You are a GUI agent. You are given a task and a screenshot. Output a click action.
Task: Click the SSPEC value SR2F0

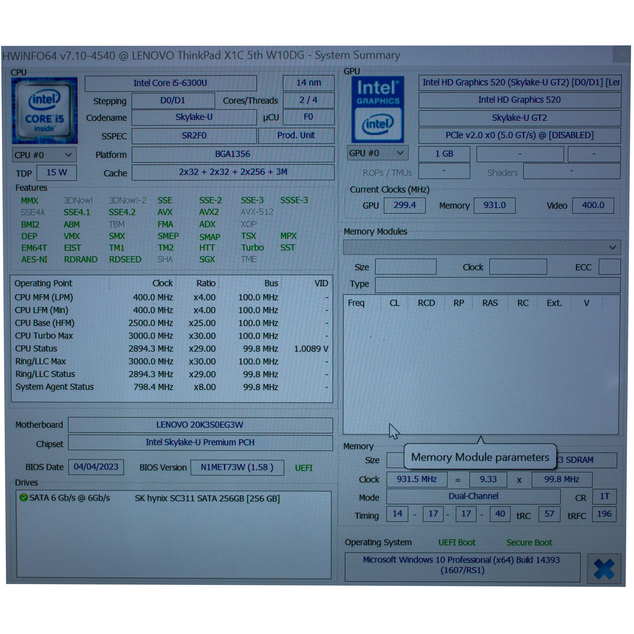194,135
